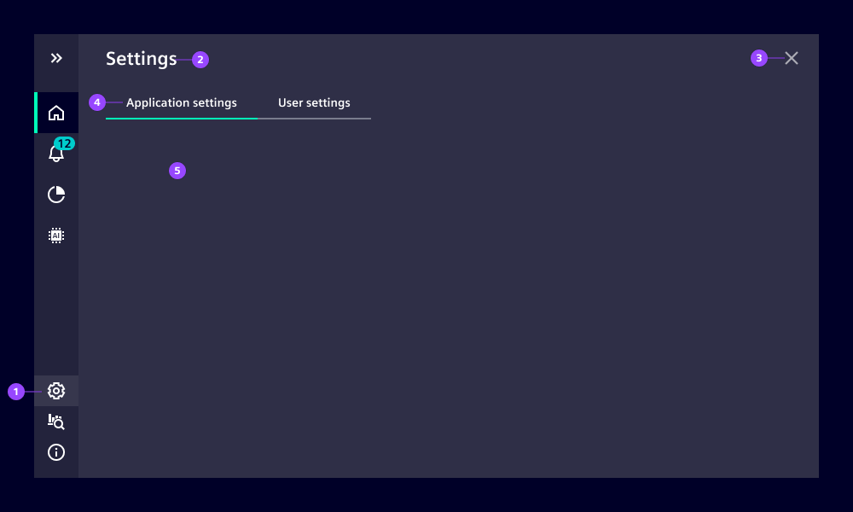Image resolution: width=853 pixels, height=512 pixels.
Task: Click the Settings panel heading
Action: tap(142, 58)
